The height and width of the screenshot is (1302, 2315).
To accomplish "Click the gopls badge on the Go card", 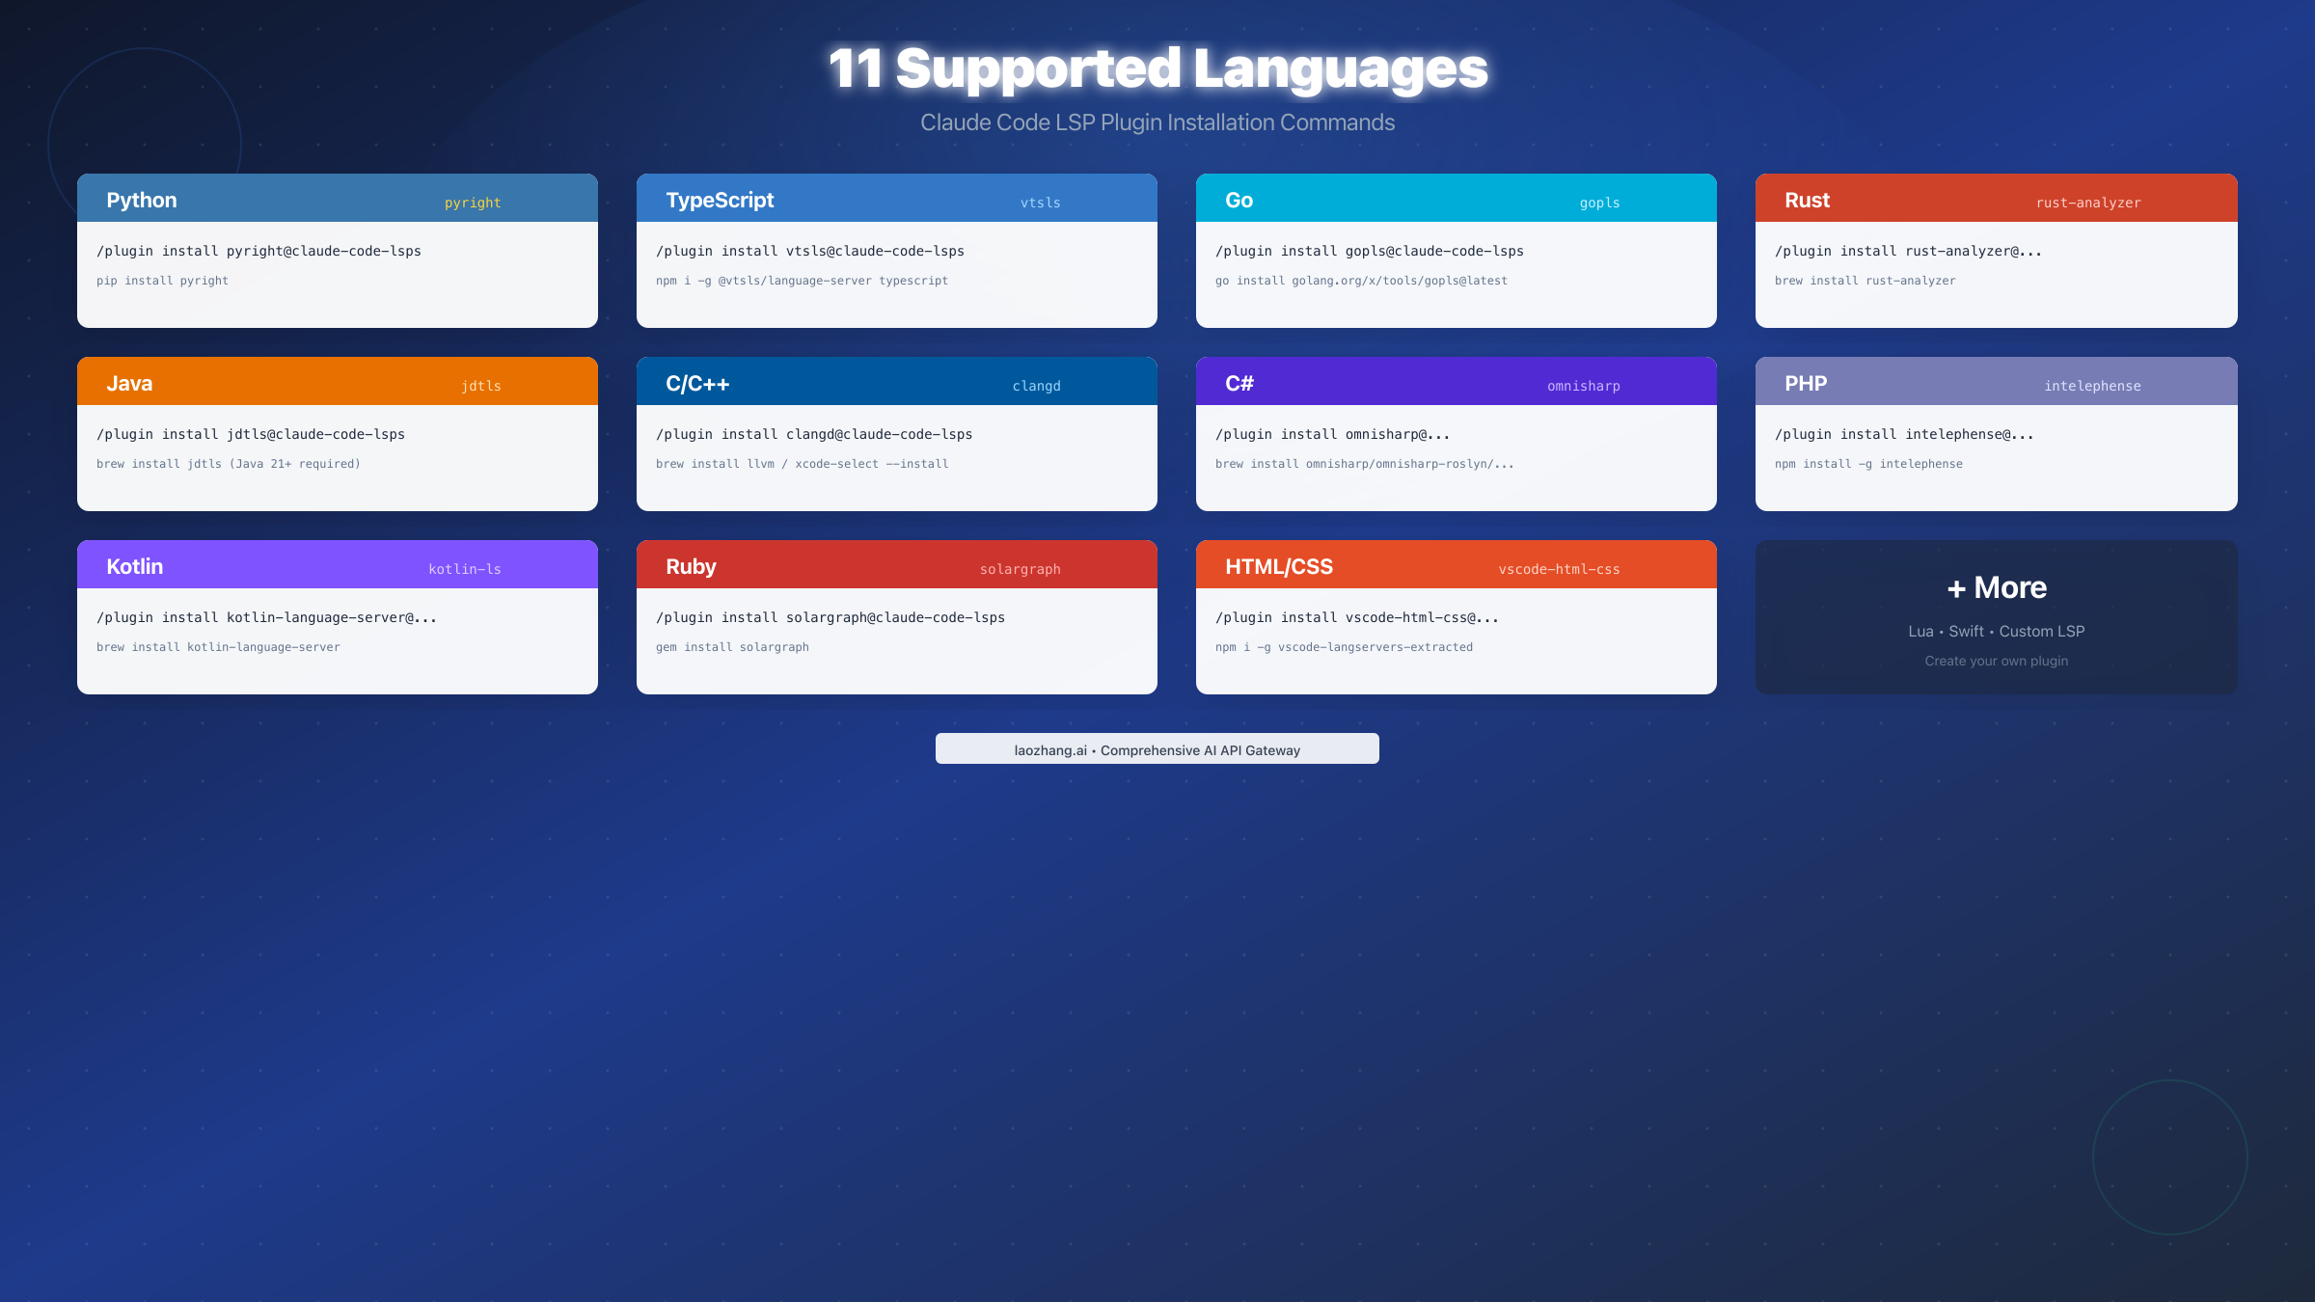I will point(1600,203).
